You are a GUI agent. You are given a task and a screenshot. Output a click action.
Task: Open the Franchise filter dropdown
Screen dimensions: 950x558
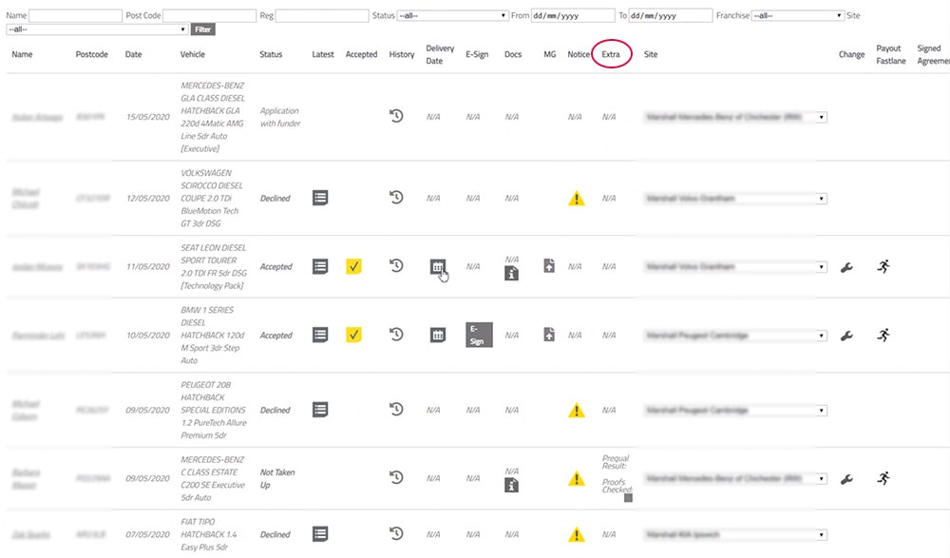(798, 16)
